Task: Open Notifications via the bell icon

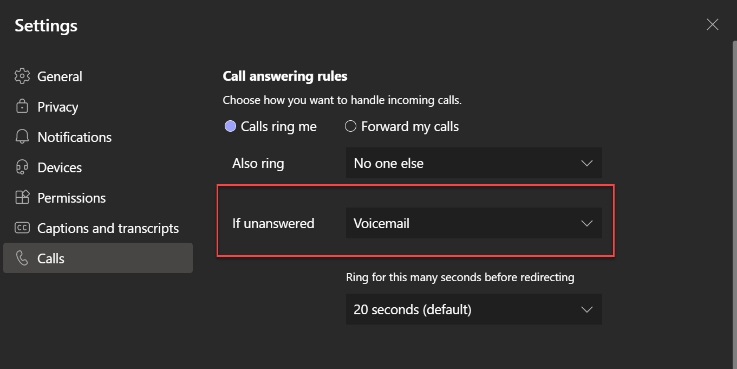Action: pyautogui.click(x=22, y=137)
